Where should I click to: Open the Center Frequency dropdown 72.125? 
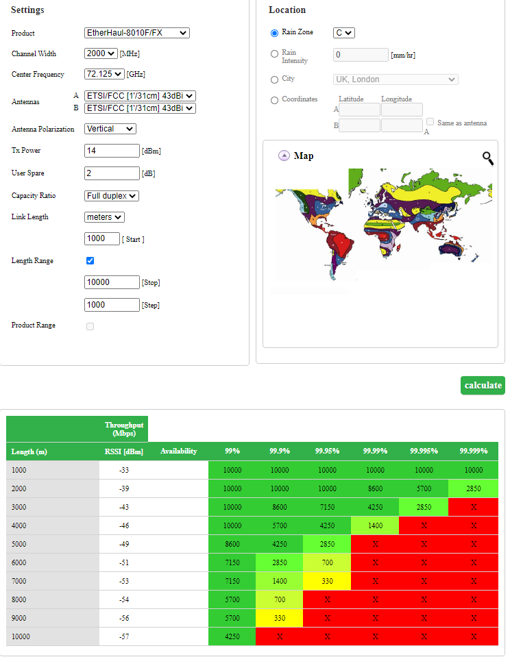pos(104,74)
